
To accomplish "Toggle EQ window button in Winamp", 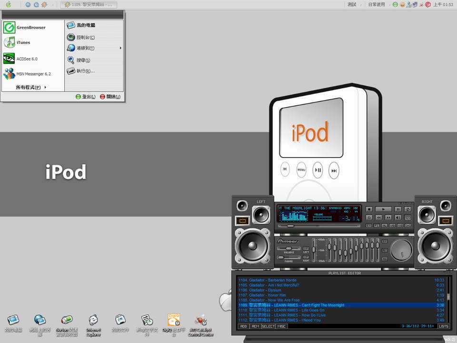I will (x=368, y=225).
